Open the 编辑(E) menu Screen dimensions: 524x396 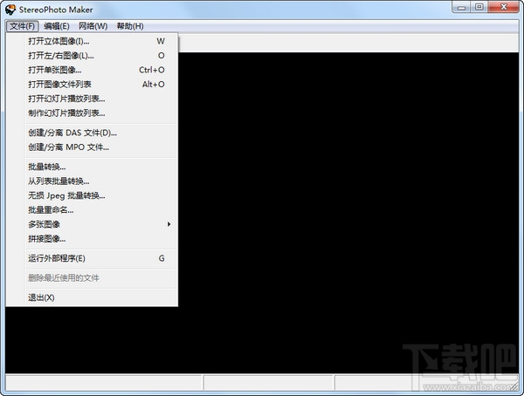tap(57, 26)
